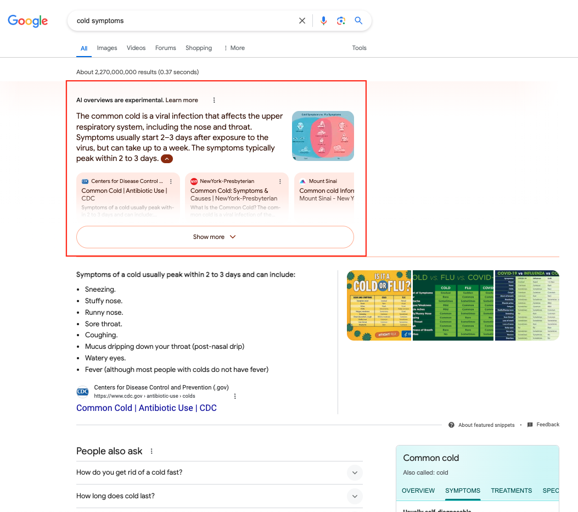Open the 'IS IT A COLD OR FLU?' image thumbnail

pos(379,305)
